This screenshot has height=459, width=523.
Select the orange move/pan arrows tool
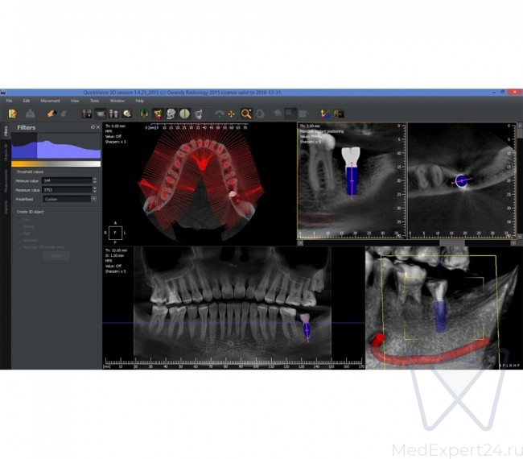click(x=232, y=114)
